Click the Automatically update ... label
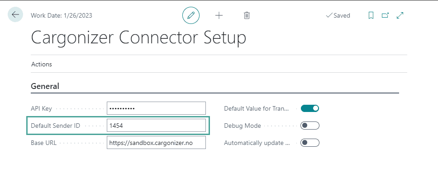The height and width of the screenshot is (177, 438). click(257, 143)
